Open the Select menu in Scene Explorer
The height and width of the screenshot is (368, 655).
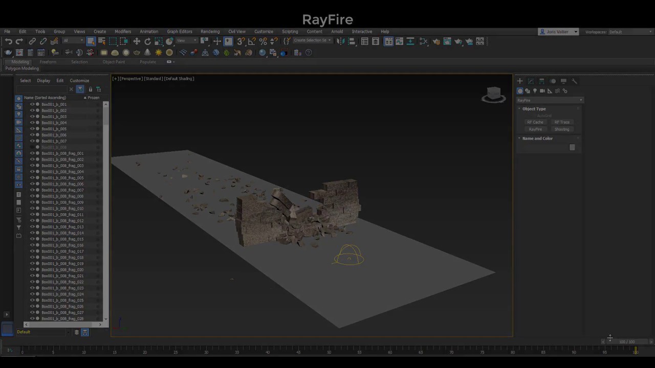[25, 80]
